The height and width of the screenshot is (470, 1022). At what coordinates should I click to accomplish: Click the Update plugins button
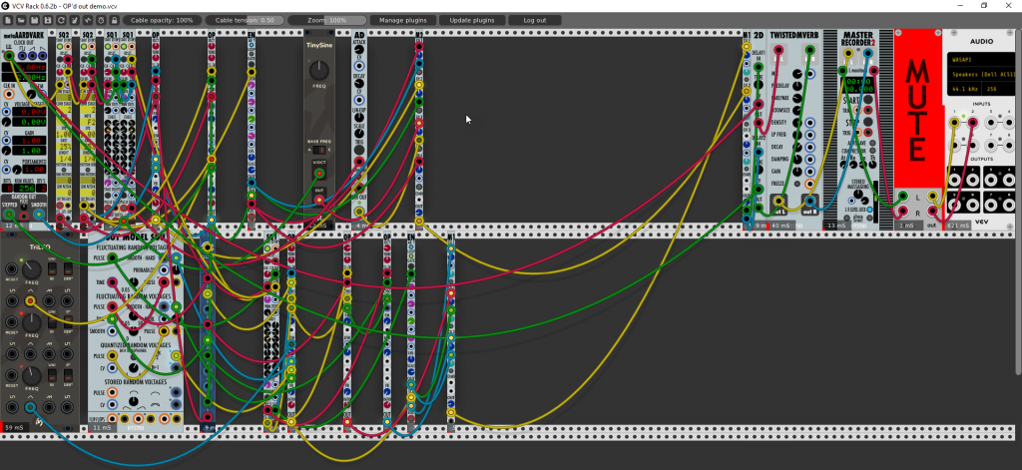pos(472,20)
